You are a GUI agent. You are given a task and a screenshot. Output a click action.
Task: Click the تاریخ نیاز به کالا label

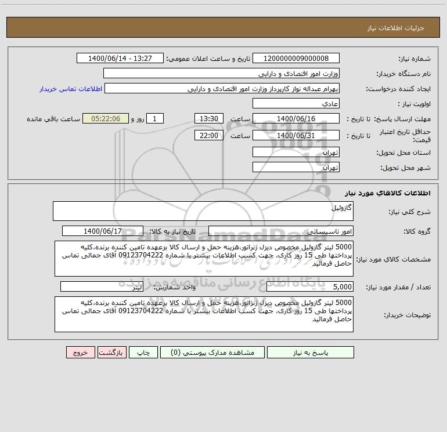(173, 231)
